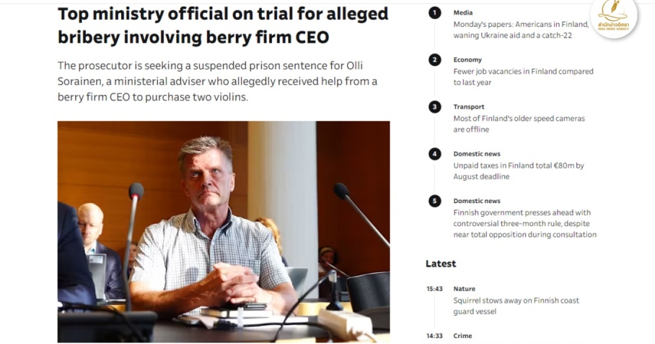Open Unpaid taxes total €80m article
The height and width of the screenshot is (344, 655).
[519, 171]
